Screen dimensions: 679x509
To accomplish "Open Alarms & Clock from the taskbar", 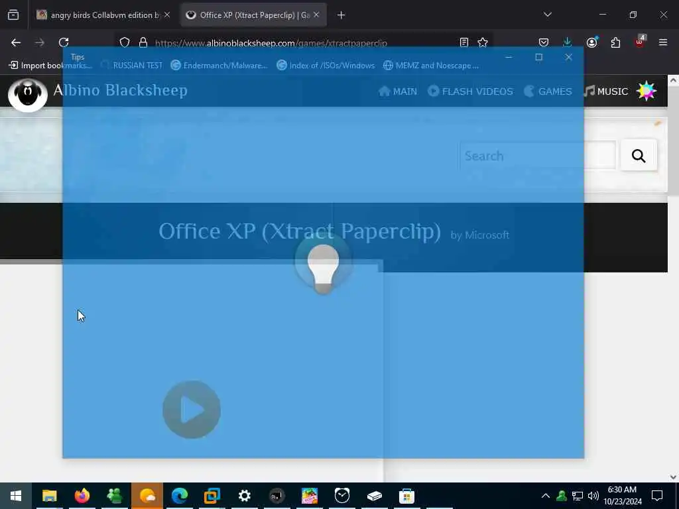I will 342,496.
